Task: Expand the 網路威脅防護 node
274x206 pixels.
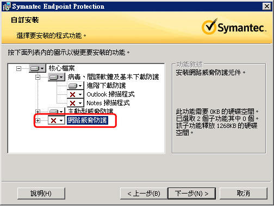Action: pos(38,120)
